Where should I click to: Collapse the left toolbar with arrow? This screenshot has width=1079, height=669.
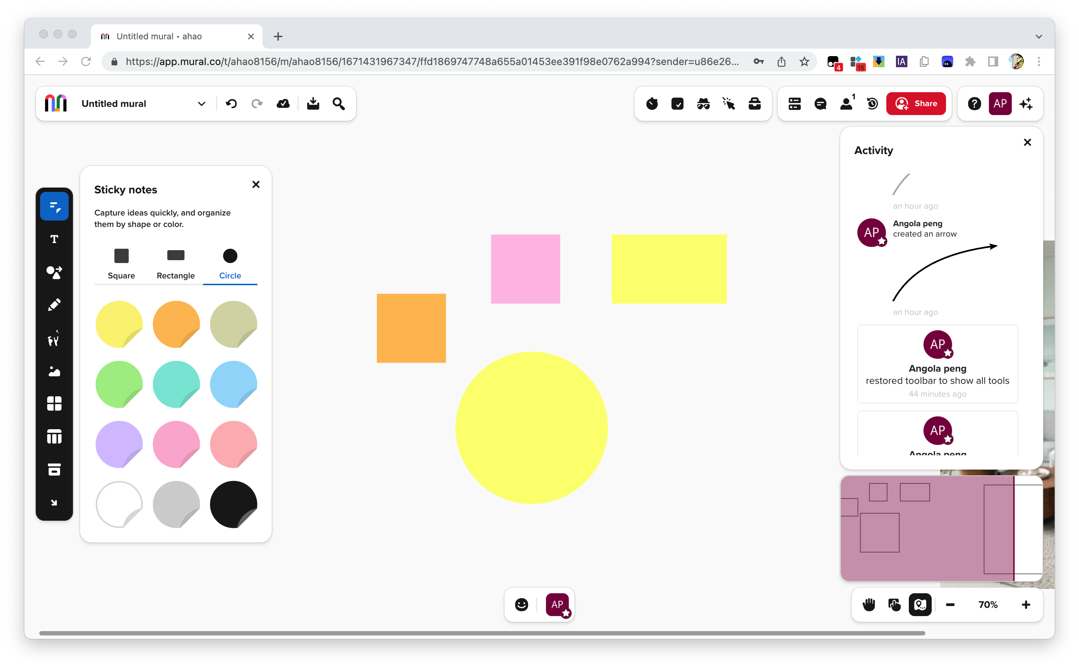coord(54,502)
